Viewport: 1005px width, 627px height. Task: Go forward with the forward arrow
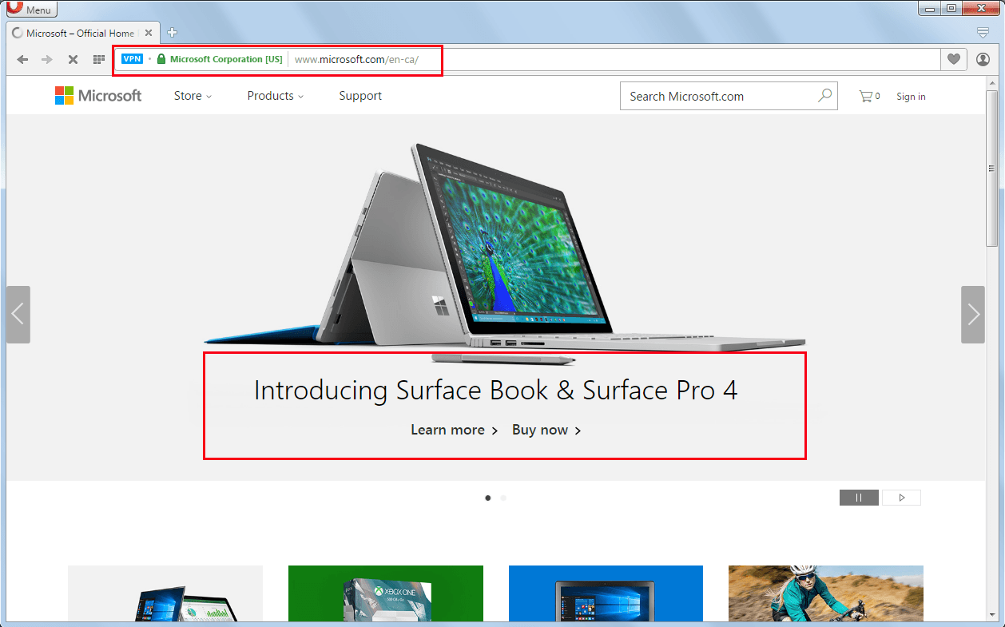tap(47, 59)
